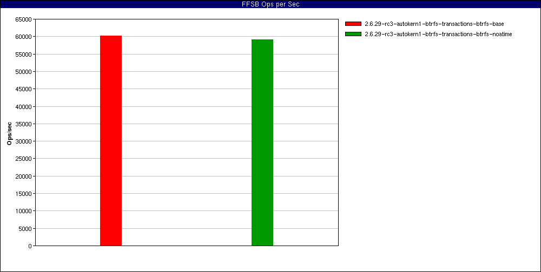Viewport: 541px width, 272px height.
Task: Click the chart title FFSB Ops per Sec
Action: point(270,4)
